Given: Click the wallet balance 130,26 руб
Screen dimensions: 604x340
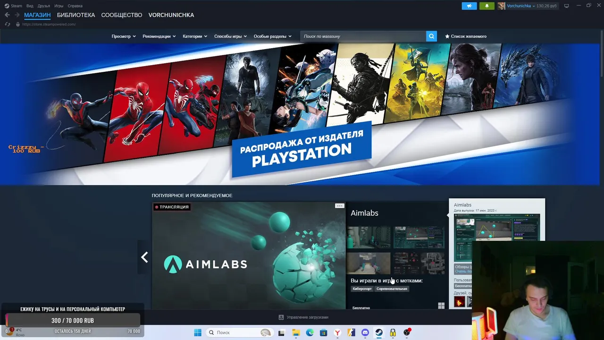Looking at the screenshot, I should (x=547, y=6).
